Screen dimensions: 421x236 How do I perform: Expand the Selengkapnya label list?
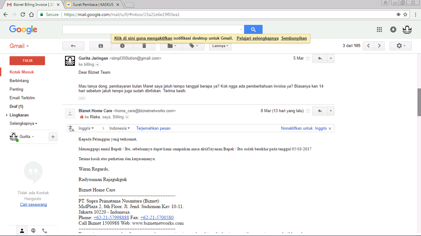point(23,124)
